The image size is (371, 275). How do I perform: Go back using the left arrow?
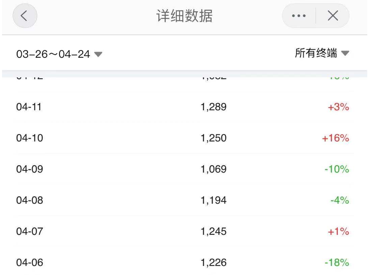[x=25, y=16]
